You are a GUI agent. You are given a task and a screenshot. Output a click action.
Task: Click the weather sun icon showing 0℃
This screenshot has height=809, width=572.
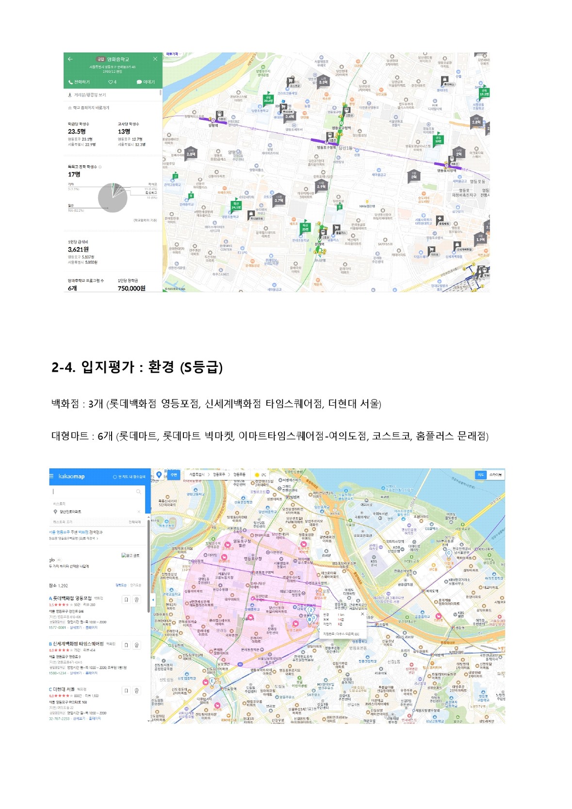[257, 475]
